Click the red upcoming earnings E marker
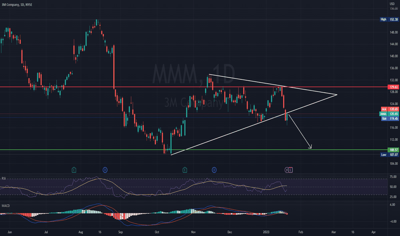 click(291, 170)
